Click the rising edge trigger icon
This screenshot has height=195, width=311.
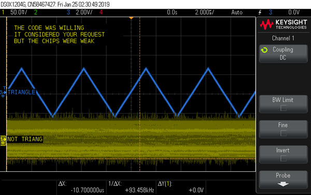[260, 12]
